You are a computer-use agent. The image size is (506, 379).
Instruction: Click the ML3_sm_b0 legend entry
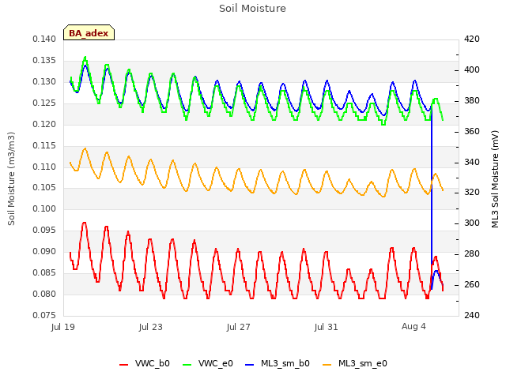[x=278, y=363]
